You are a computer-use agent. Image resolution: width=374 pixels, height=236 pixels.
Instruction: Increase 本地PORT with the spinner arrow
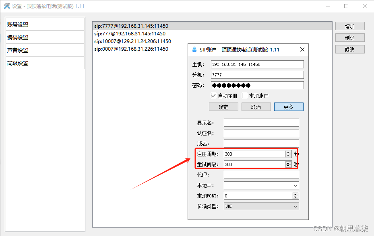coord(295,194)
